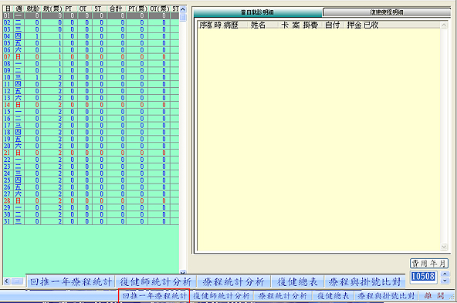
Task: Select the day 31 row in the grid
Action: coord(90,221)
